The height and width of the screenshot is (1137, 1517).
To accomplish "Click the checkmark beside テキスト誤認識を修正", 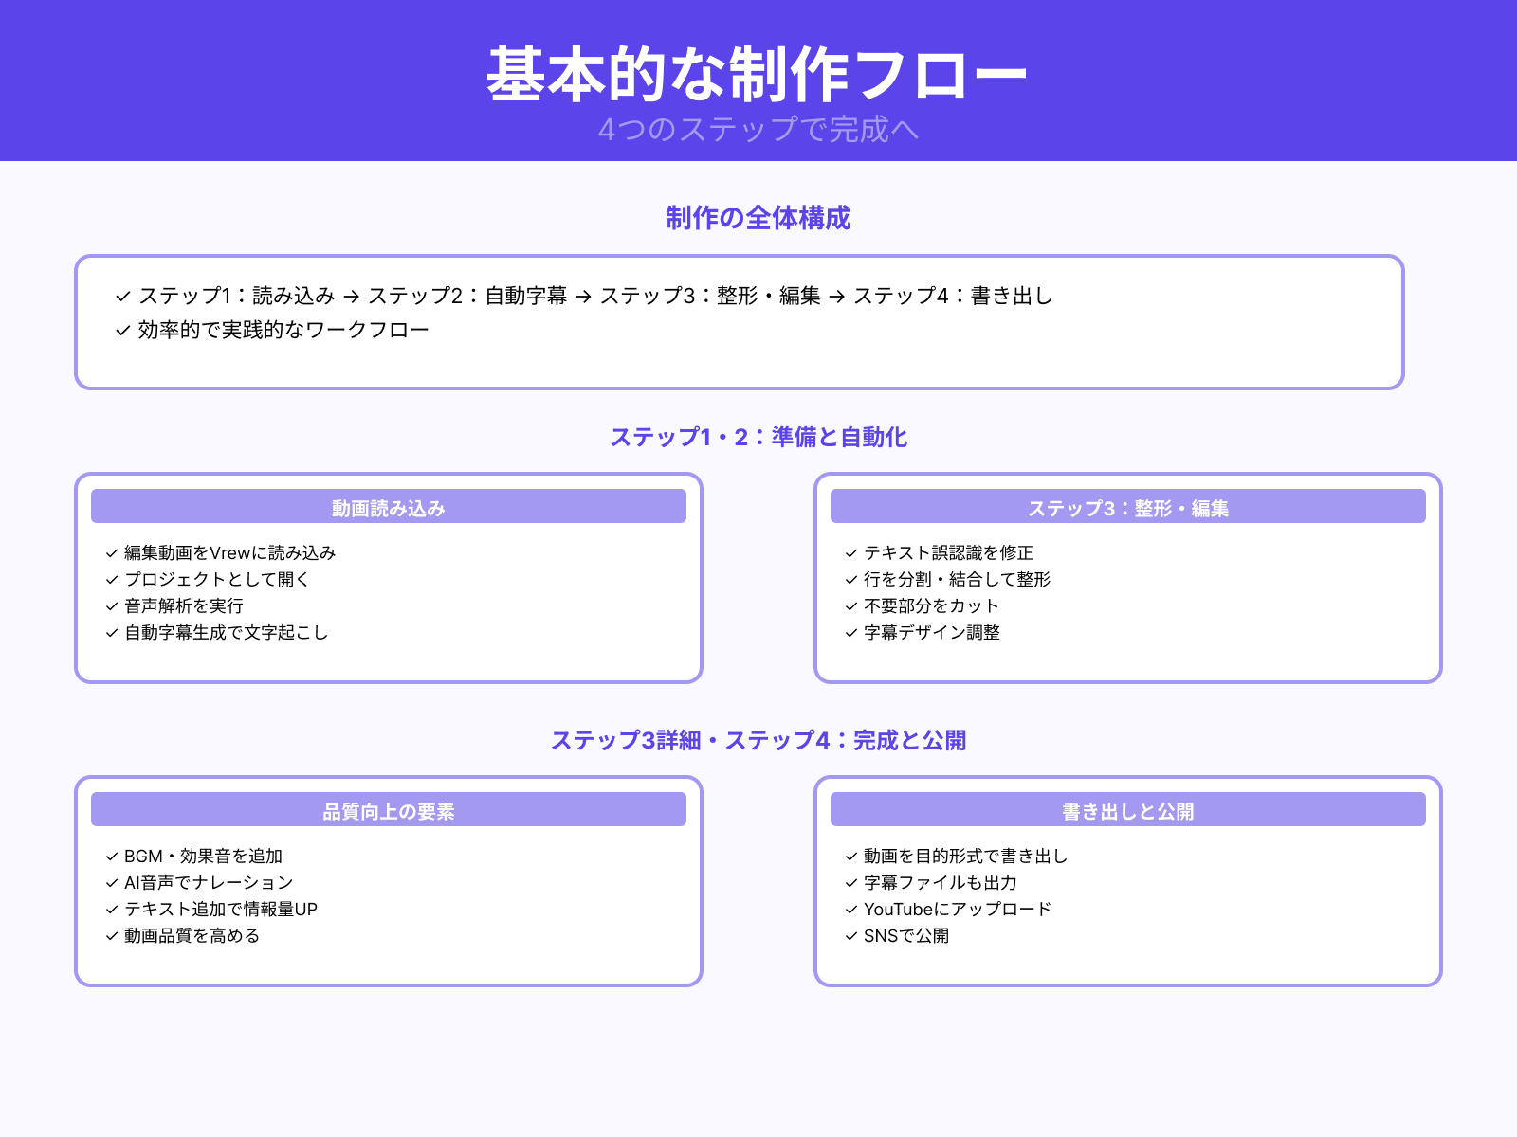I will pos(849,553).
